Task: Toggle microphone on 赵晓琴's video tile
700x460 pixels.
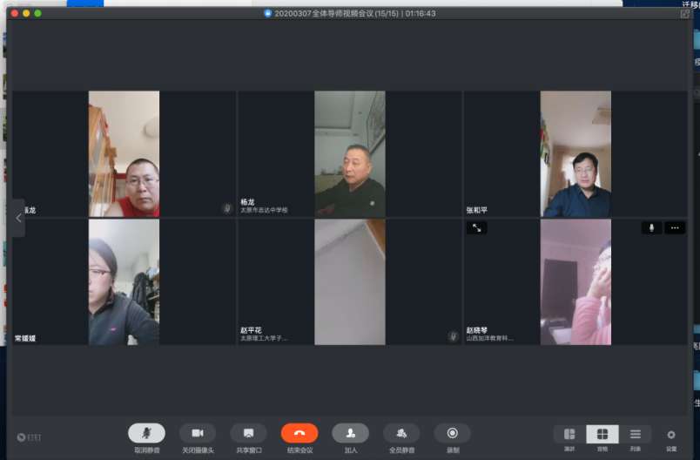Action: [651, 227]
